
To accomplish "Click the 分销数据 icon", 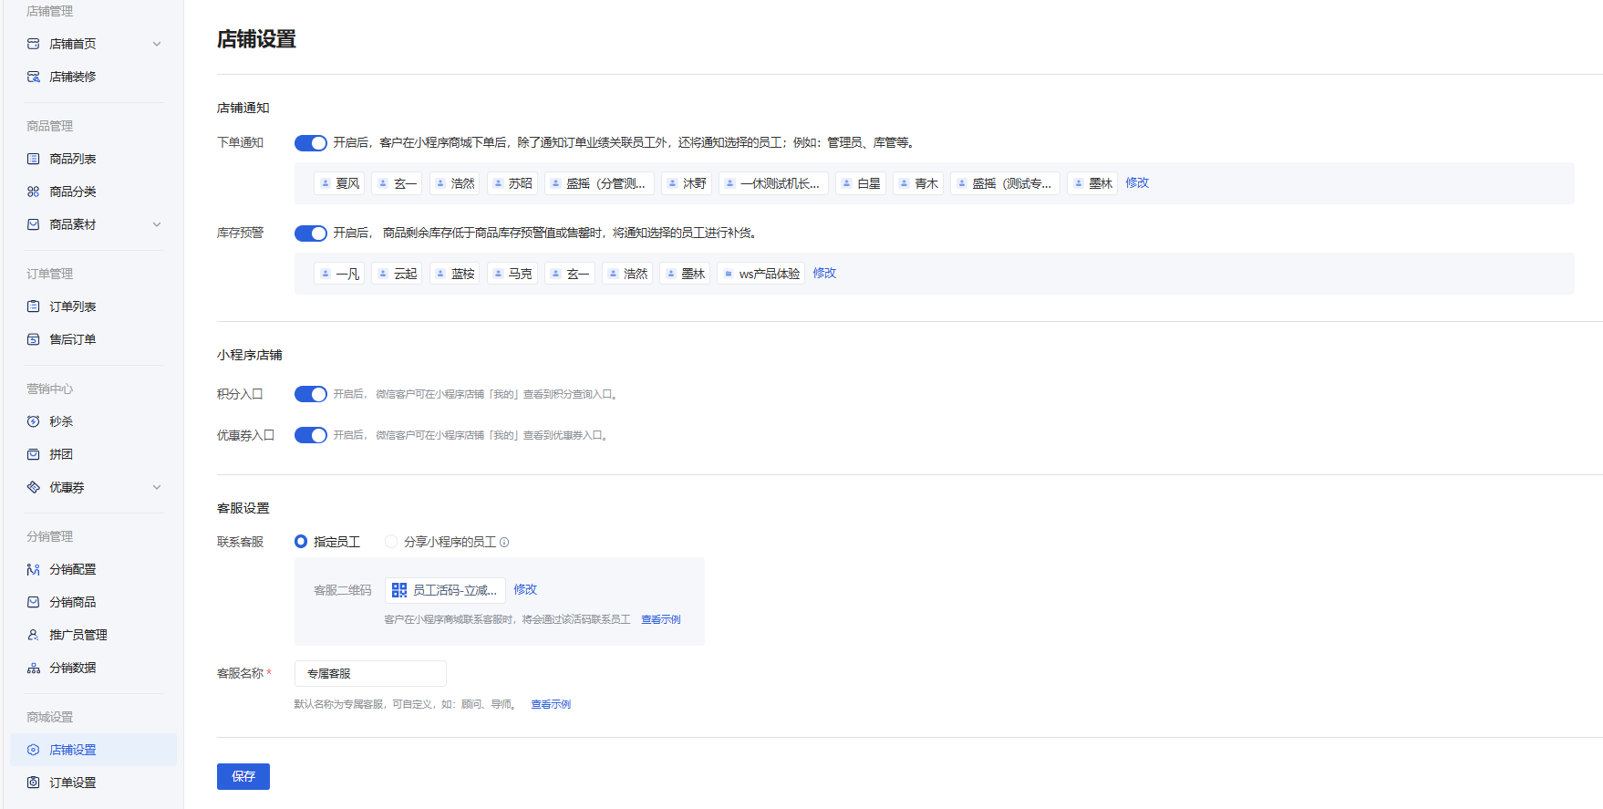I will click(x=34, y=668).
